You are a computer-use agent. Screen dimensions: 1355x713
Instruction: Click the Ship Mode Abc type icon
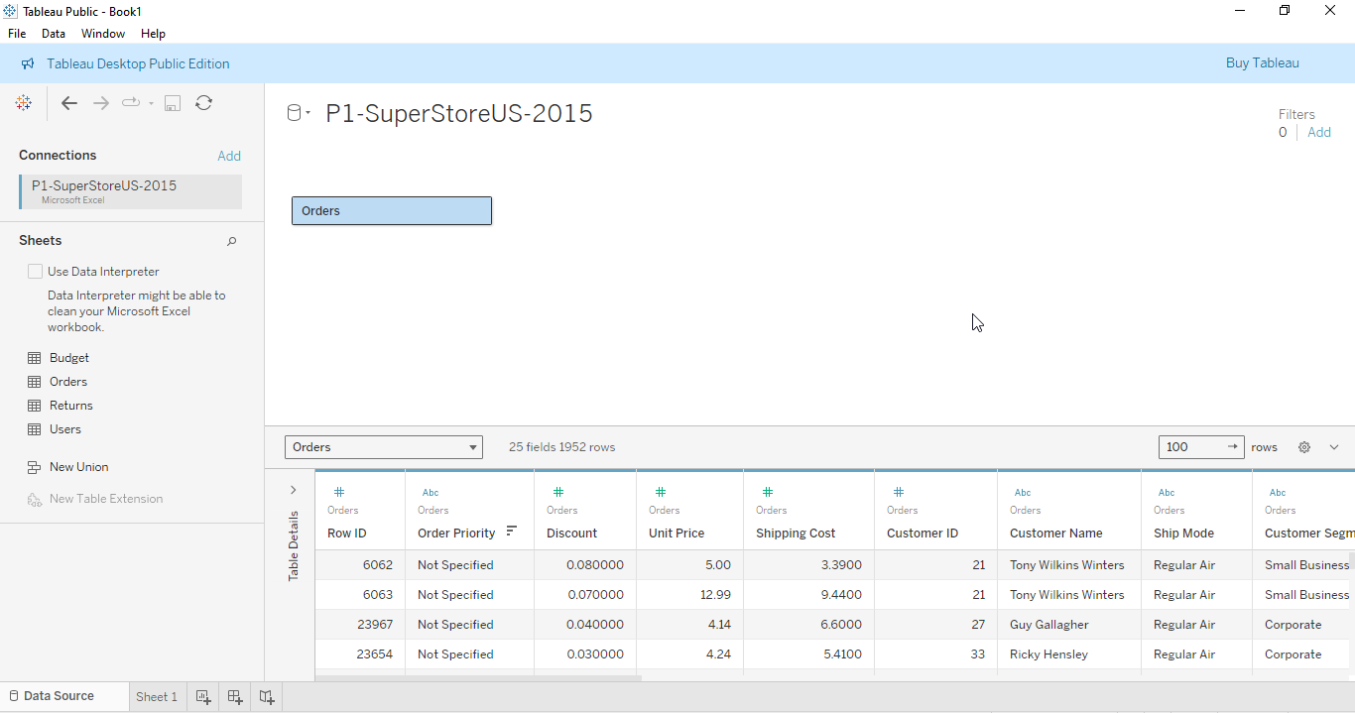coord(1167,492)
